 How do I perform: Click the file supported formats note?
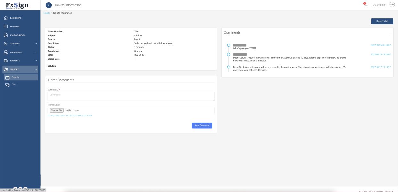tap(70, 115)
